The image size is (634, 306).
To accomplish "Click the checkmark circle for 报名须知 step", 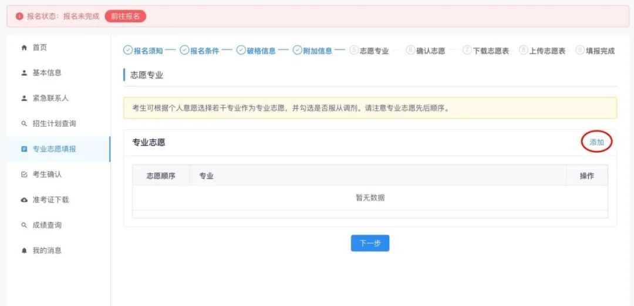I will click(x=128, y=50).
